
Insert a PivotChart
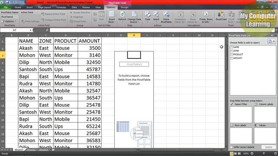pos(221,16)
